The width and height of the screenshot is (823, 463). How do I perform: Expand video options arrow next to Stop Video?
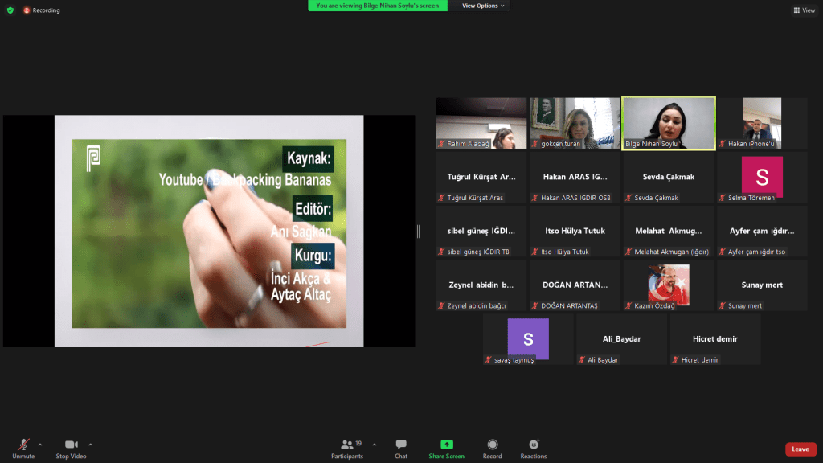tap(90, 444)
